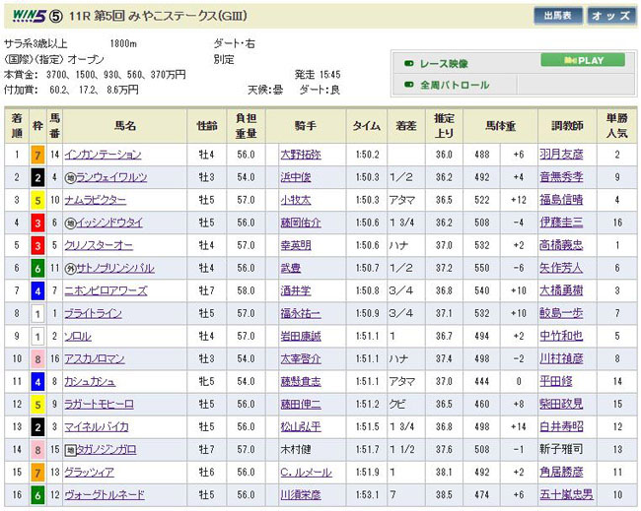Open horse ヴォーグトルネード page
The width and height of the screenshot is (641, 511).
pyautogui.click(x=106, y=494)
